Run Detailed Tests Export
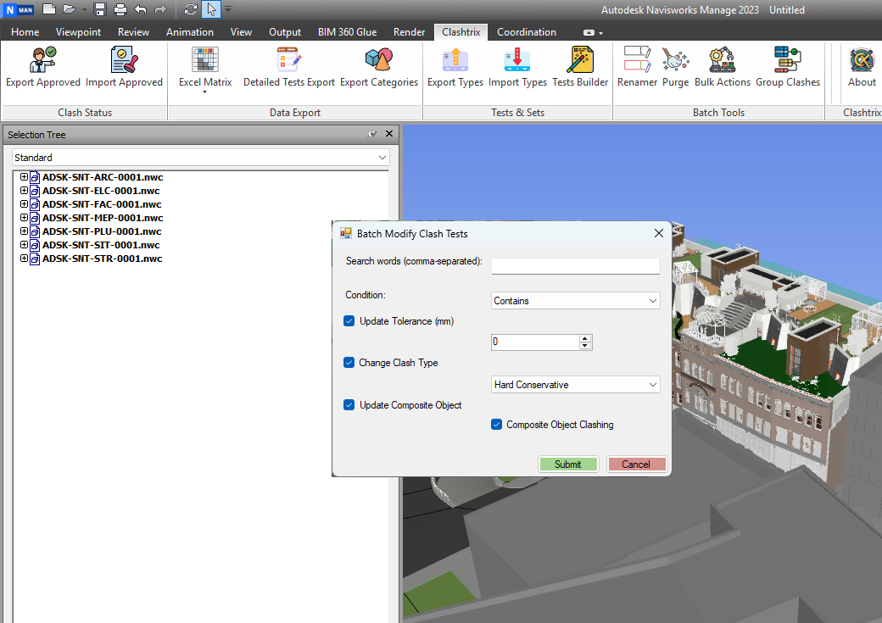The height and width of the screenshot is (623, 882). pos(289,68)
